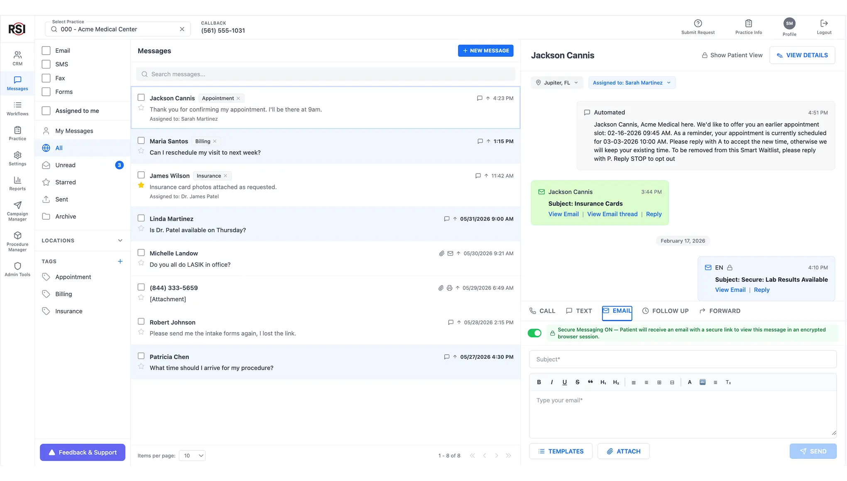
Task: Open the Archive folder
Action: click(82, 216)
